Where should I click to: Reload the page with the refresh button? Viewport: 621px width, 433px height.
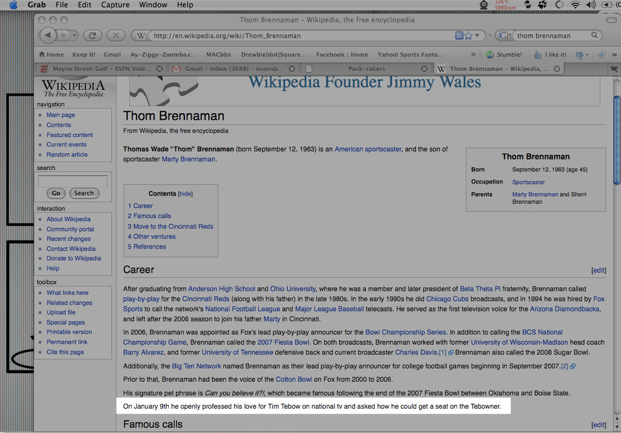(93, 36)
